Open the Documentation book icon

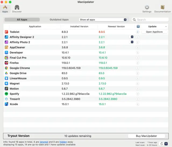click(x=162, y=8)
